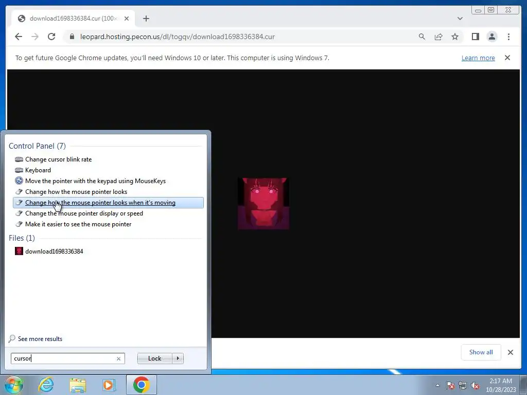This screenshot has height=395, width=527.
Task: Show hidden tray icons arrow
Action: 437,385
